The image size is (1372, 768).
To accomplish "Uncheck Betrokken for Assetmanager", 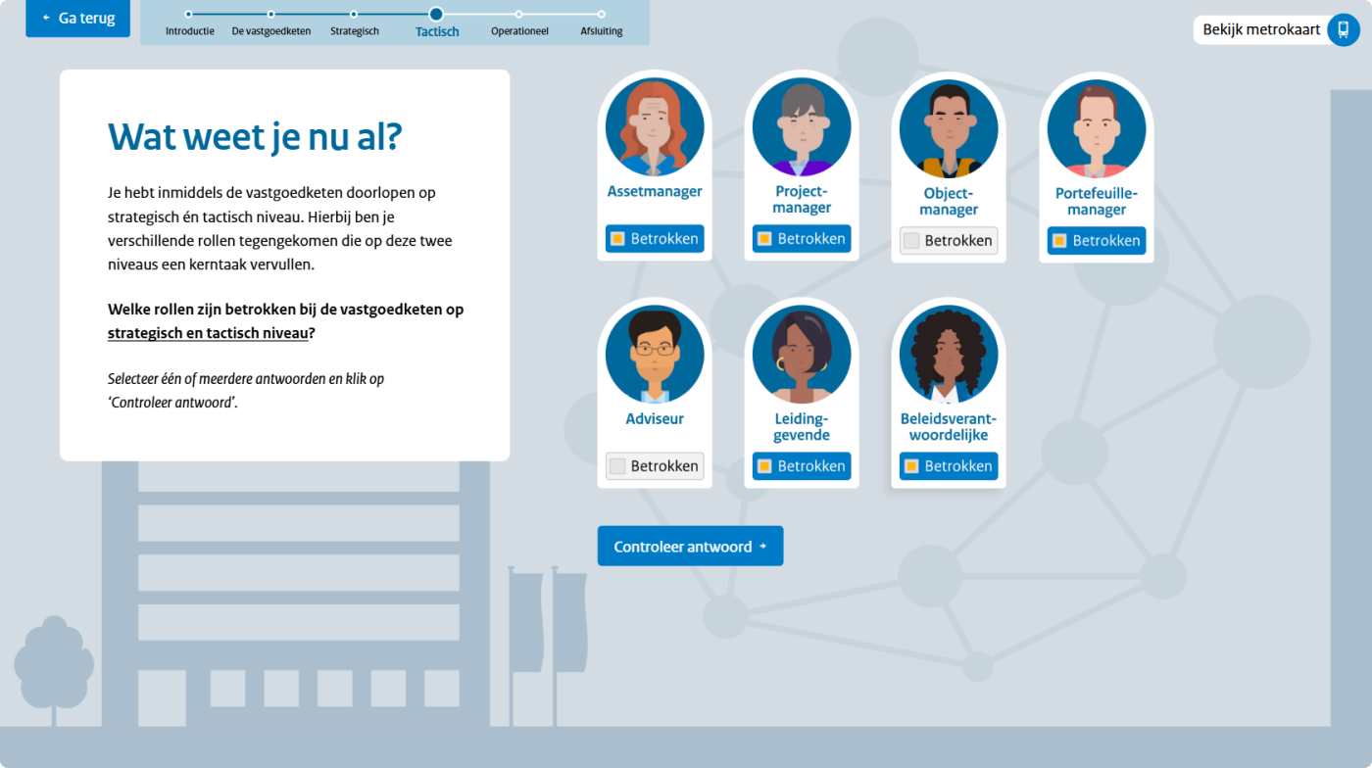I will [617, 239].
